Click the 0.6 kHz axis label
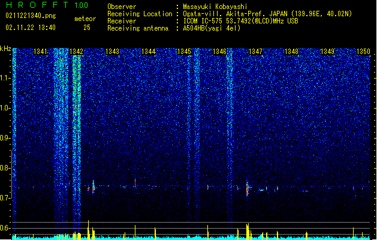Viewport: 377px width, 240px height. 5,228
